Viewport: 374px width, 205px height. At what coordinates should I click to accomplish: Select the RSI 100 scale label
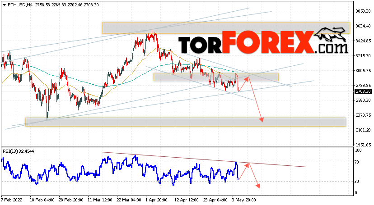(358, 150)
